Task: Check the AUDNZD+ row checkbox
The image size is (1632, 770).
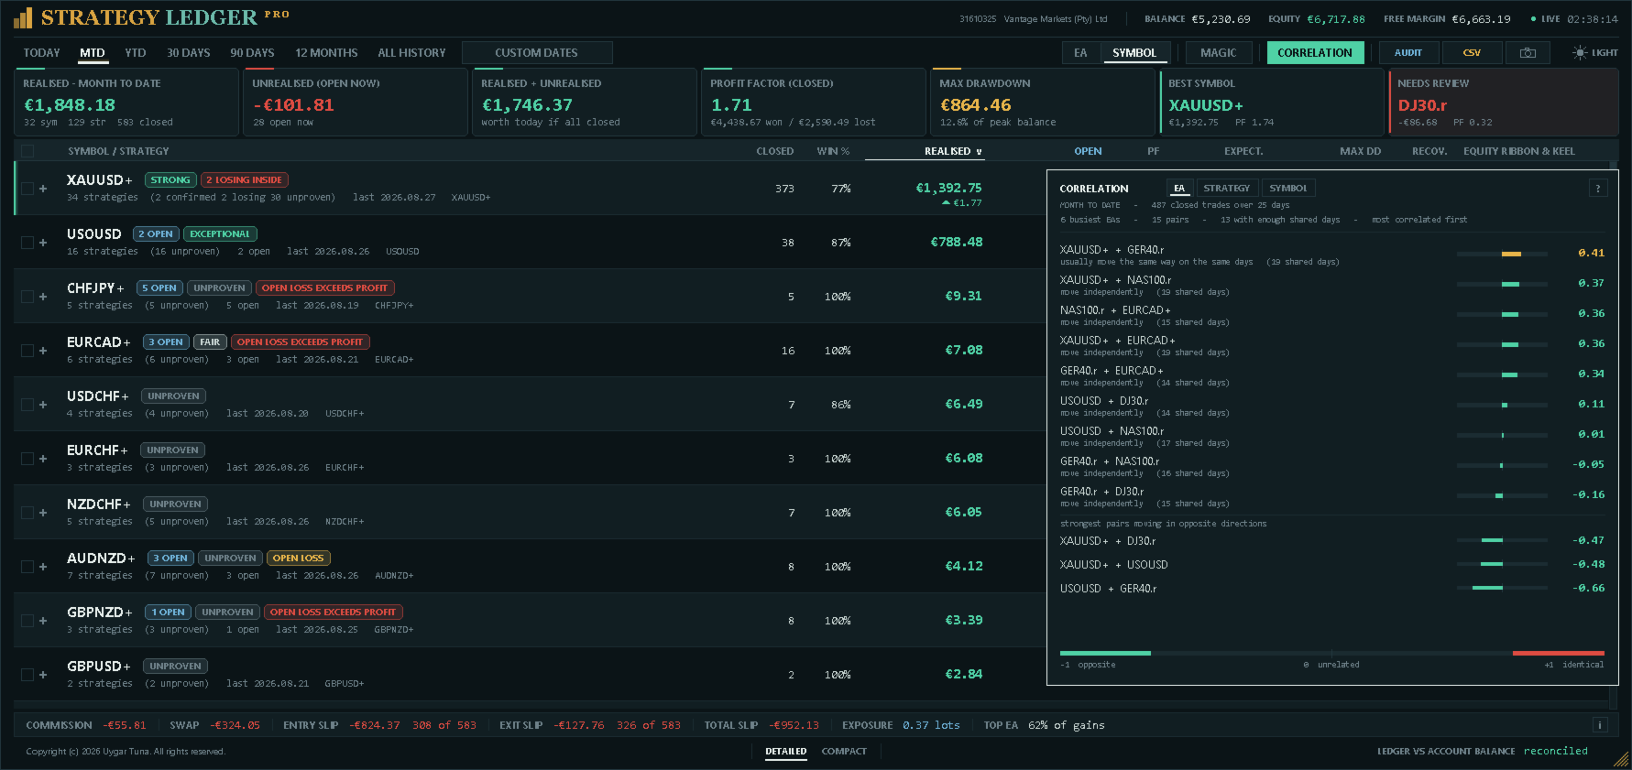Action: tap(27, 567)
